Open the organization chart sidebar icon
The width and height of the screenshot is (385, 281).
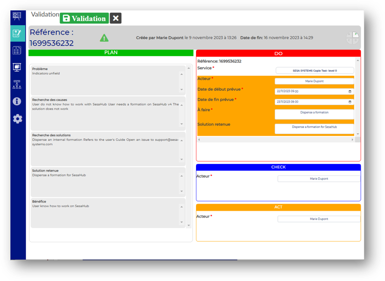[x=17, y=84]
